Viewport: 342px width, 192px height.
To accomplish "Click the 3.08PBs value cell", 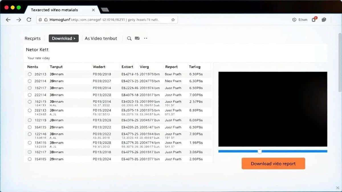I will (x=196, y=152).
